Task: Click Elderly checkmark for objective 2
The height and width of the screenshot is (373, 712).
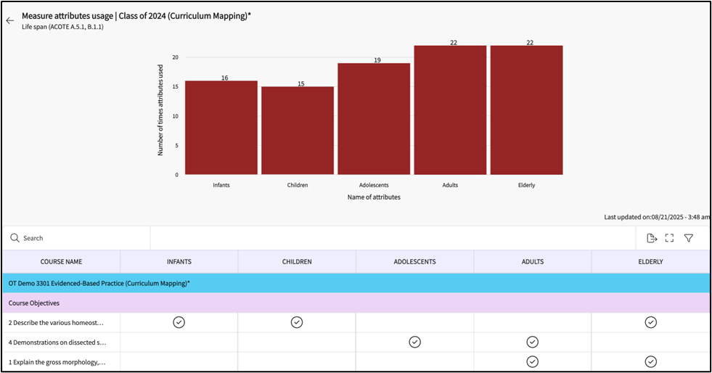Action: pyautogui.click(x=650, y=322)
